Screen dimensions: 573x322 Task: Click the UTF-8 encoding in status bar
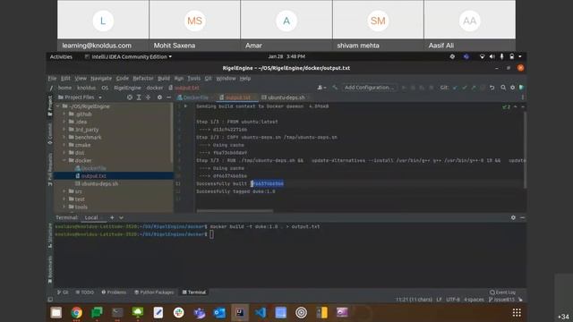click(453, 300)
